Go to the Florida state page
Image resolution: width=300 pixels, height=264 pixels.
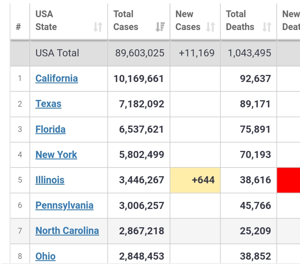click(x=50, y=129)
